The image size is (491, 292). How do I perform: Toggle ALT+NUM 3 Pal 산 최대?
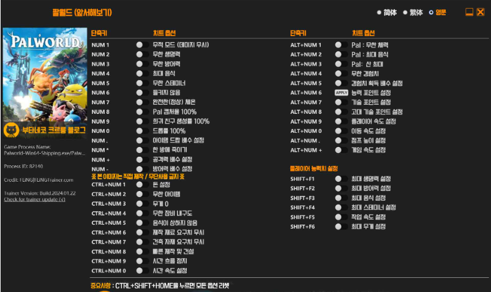(342, 64)
